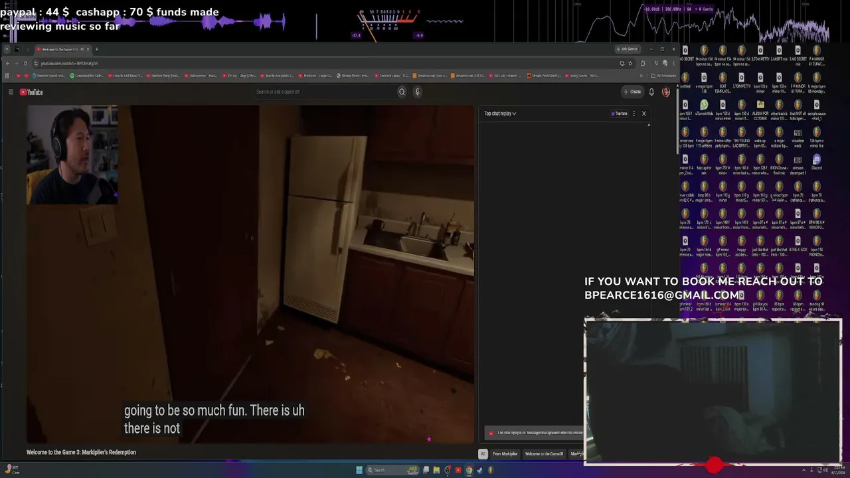850x478 pixels.
Task: Open the Windows Start menu
Action: (x=359, y=470)
